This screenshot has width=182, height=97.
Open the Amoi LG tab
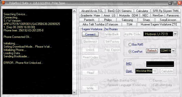pos(109,15)
